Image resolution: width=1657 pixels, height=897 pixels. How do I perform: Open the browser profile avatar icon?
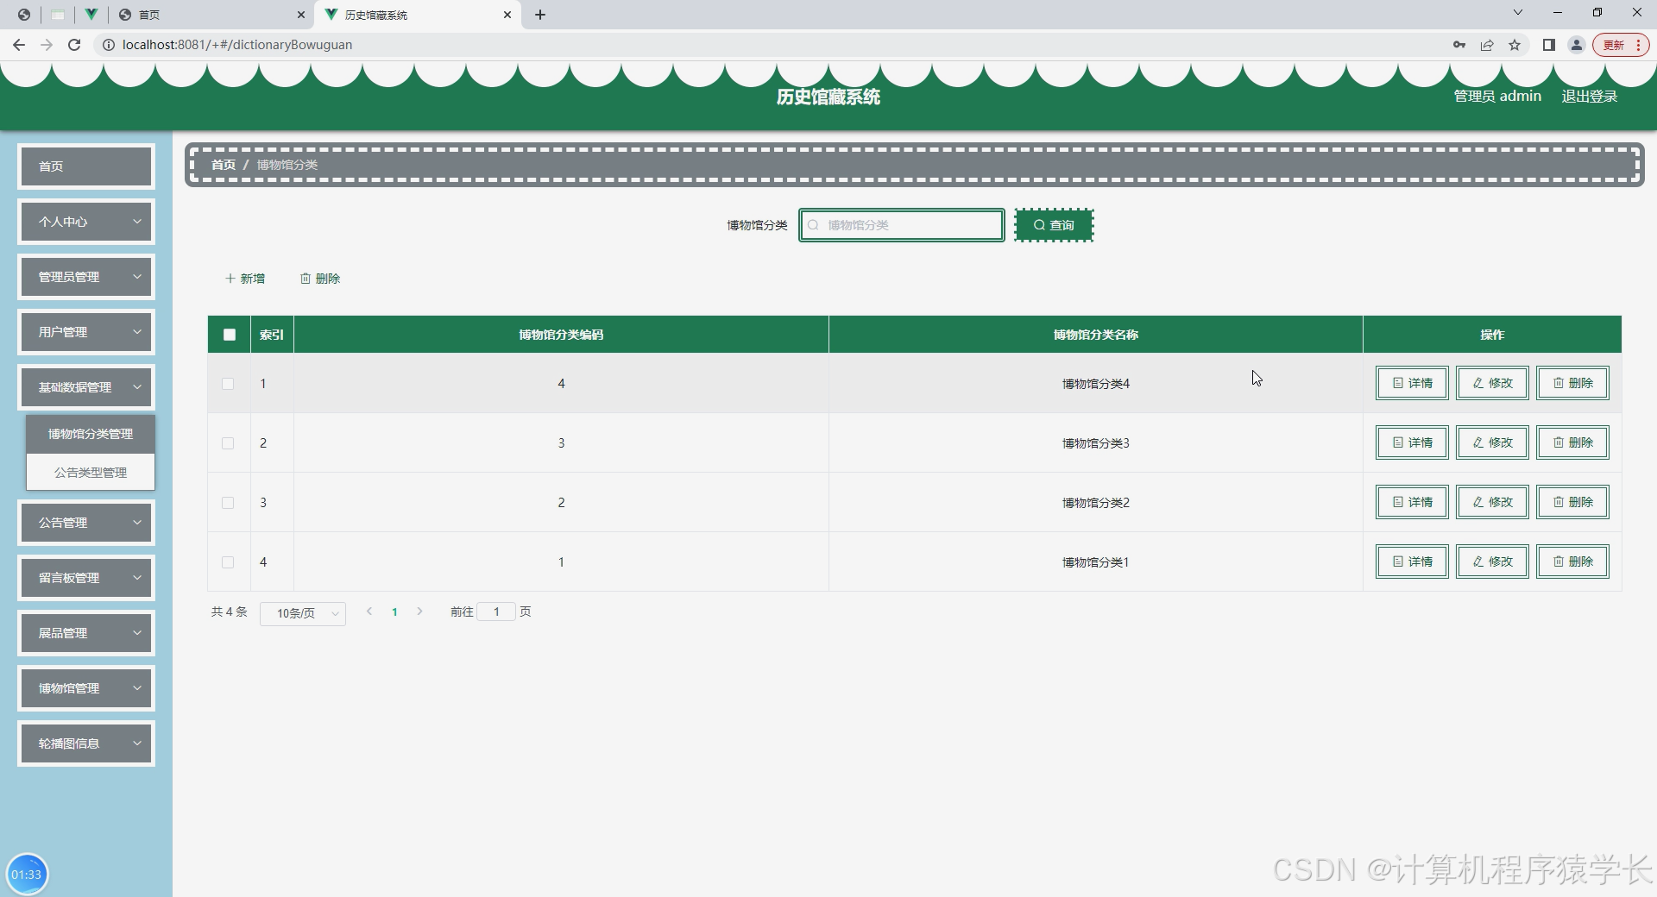click(x=1577, y=45)
